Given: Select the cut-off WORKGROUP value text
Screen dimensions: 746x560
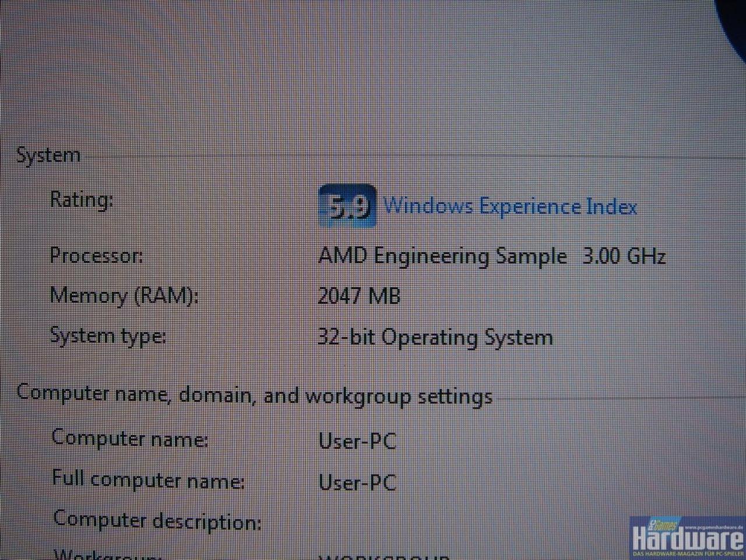Looking at the screenshot, I should pos(384,555).
